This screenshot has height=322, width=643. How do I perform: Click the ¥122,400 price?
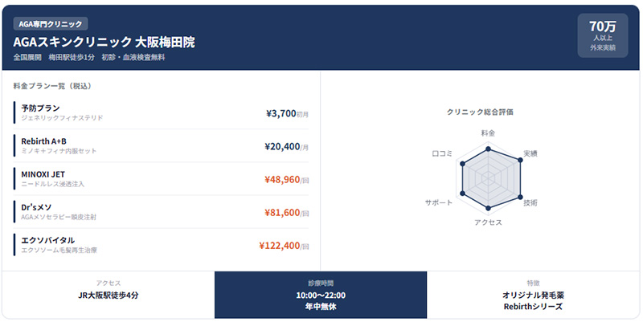(x=279, y=246)
